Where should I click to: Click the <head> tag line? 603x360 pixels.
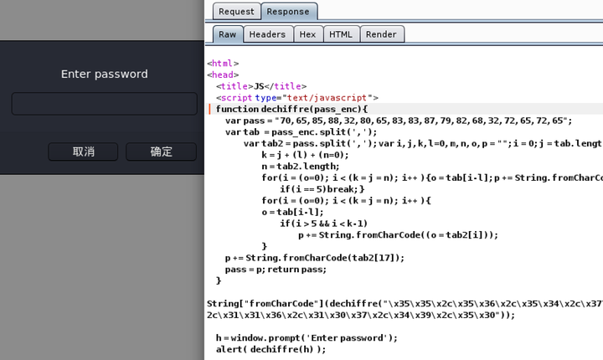[223, 75]
